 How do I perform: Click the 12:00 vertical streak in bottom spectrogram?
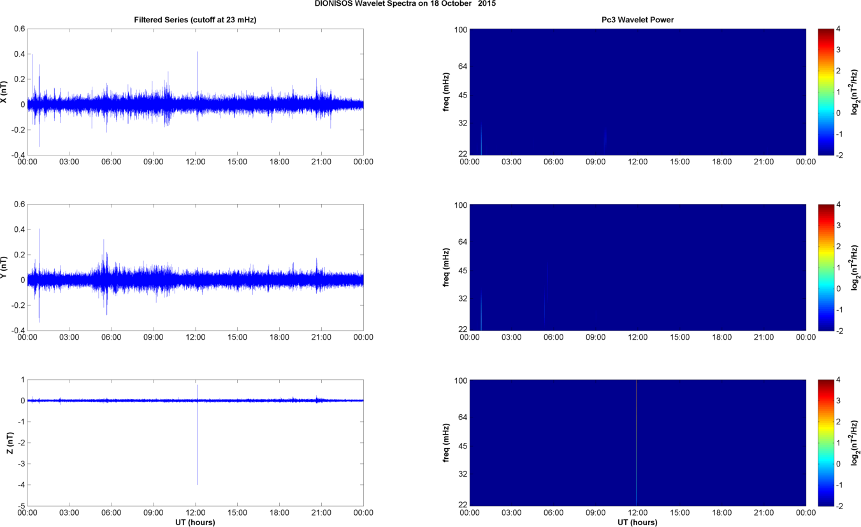(x=636, y=443)
